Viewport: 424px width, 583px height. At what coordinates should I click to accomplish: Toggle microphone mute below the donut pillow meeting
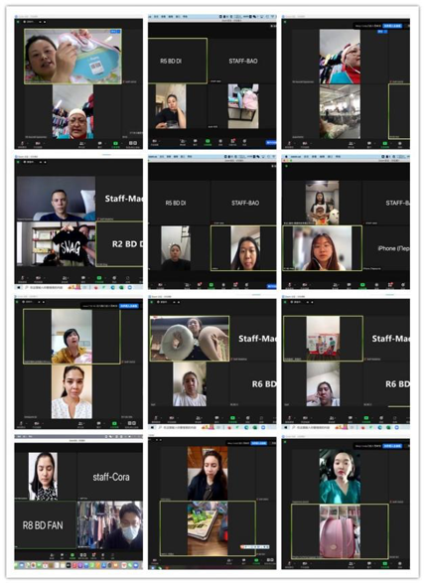[156, 418]
